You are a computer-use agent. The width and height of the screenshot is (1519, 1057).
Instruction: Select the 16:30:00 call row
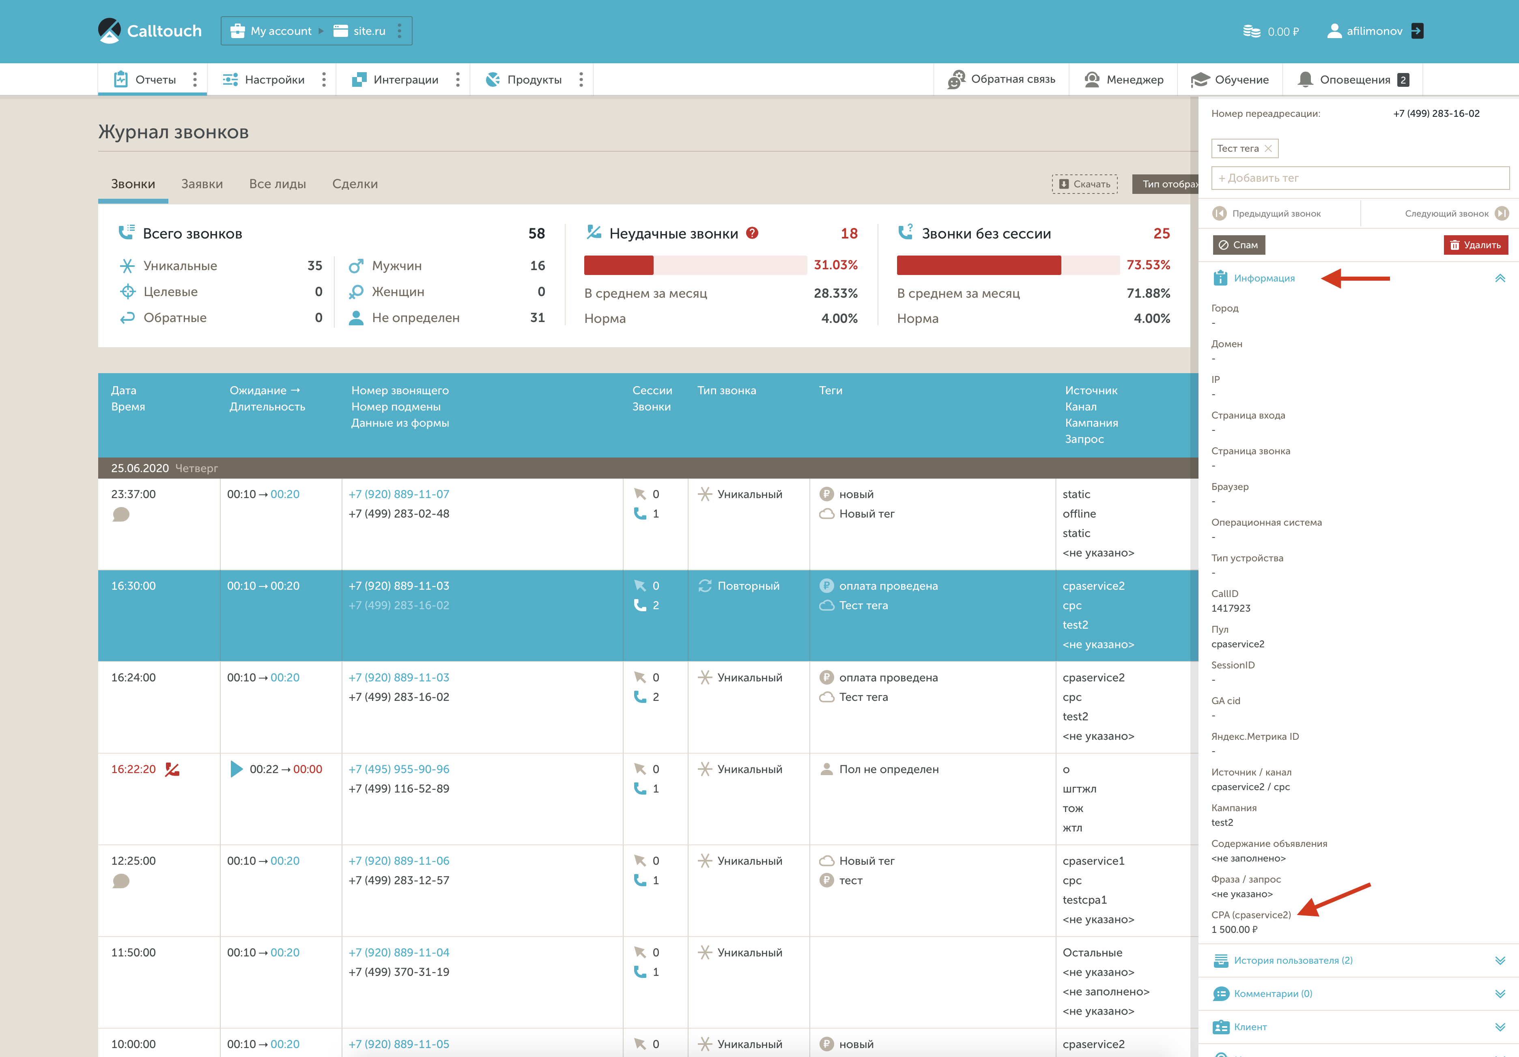pos(648,615)
